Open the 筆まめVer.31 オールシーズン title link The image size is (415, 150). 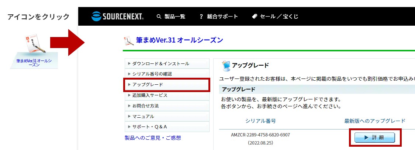[179, 40]
